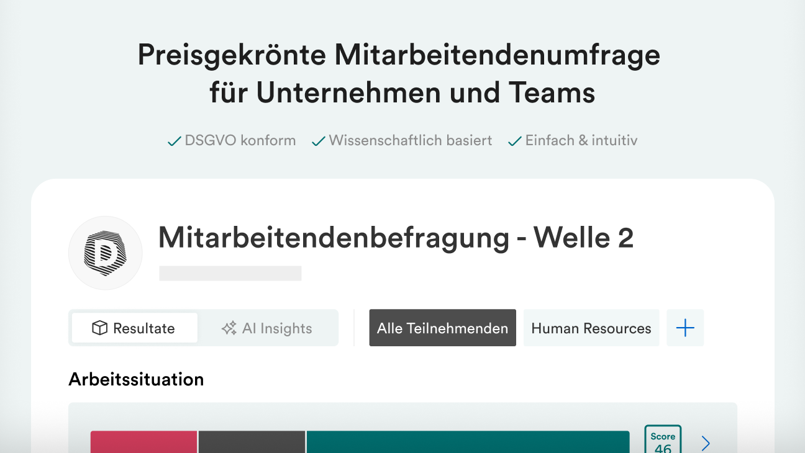Click the red segment of the result bar
Screen dimensions: 805x453
[x=143, y=442]
